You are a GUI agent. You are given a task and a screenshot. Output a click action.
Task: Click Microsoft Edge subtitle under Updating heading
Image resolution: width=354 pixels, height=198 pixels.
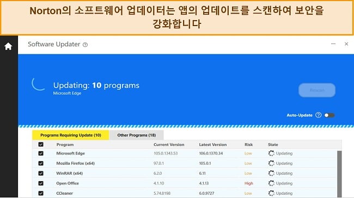[x=68, y=93]
